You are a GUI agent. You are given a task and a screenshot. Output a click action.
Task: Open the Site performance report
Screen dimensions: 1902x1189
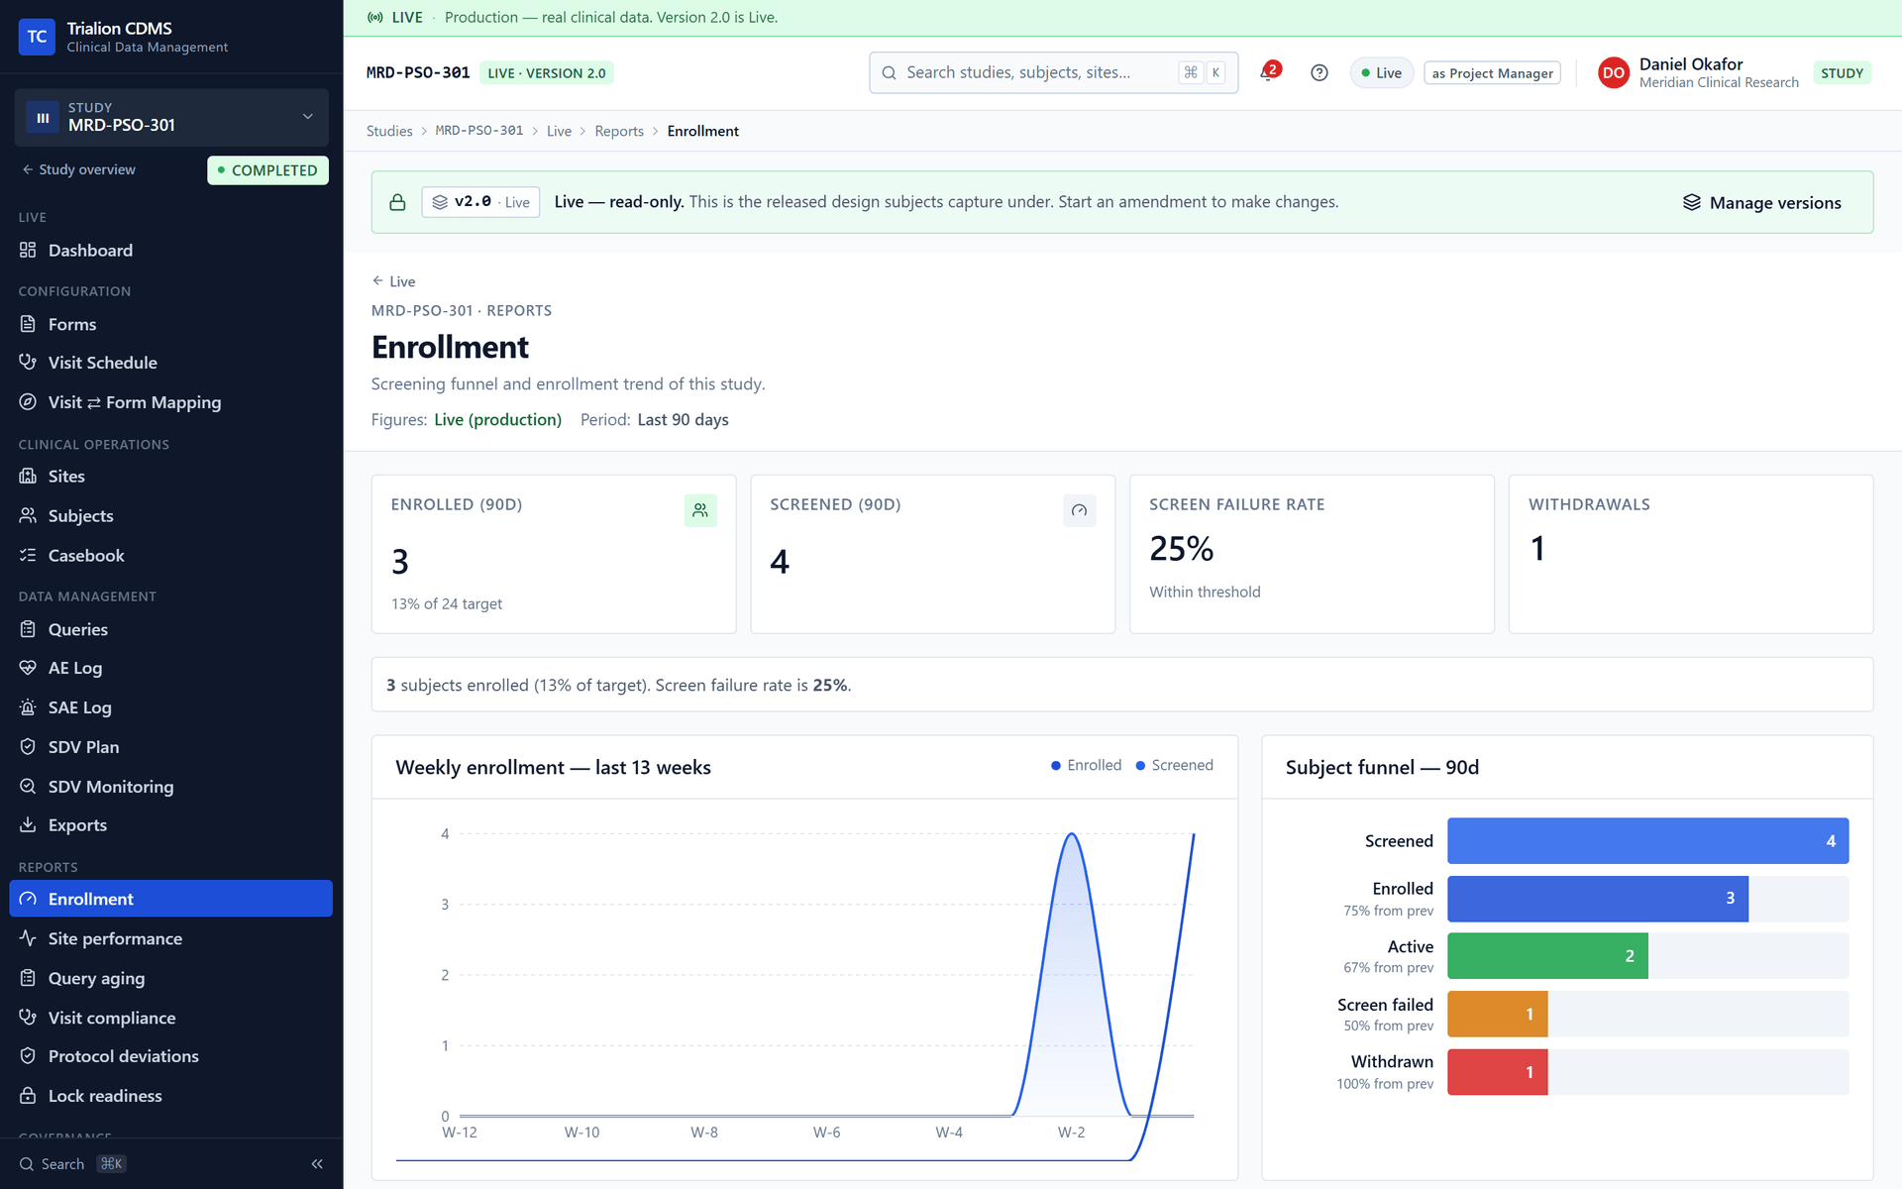(171, 938)
